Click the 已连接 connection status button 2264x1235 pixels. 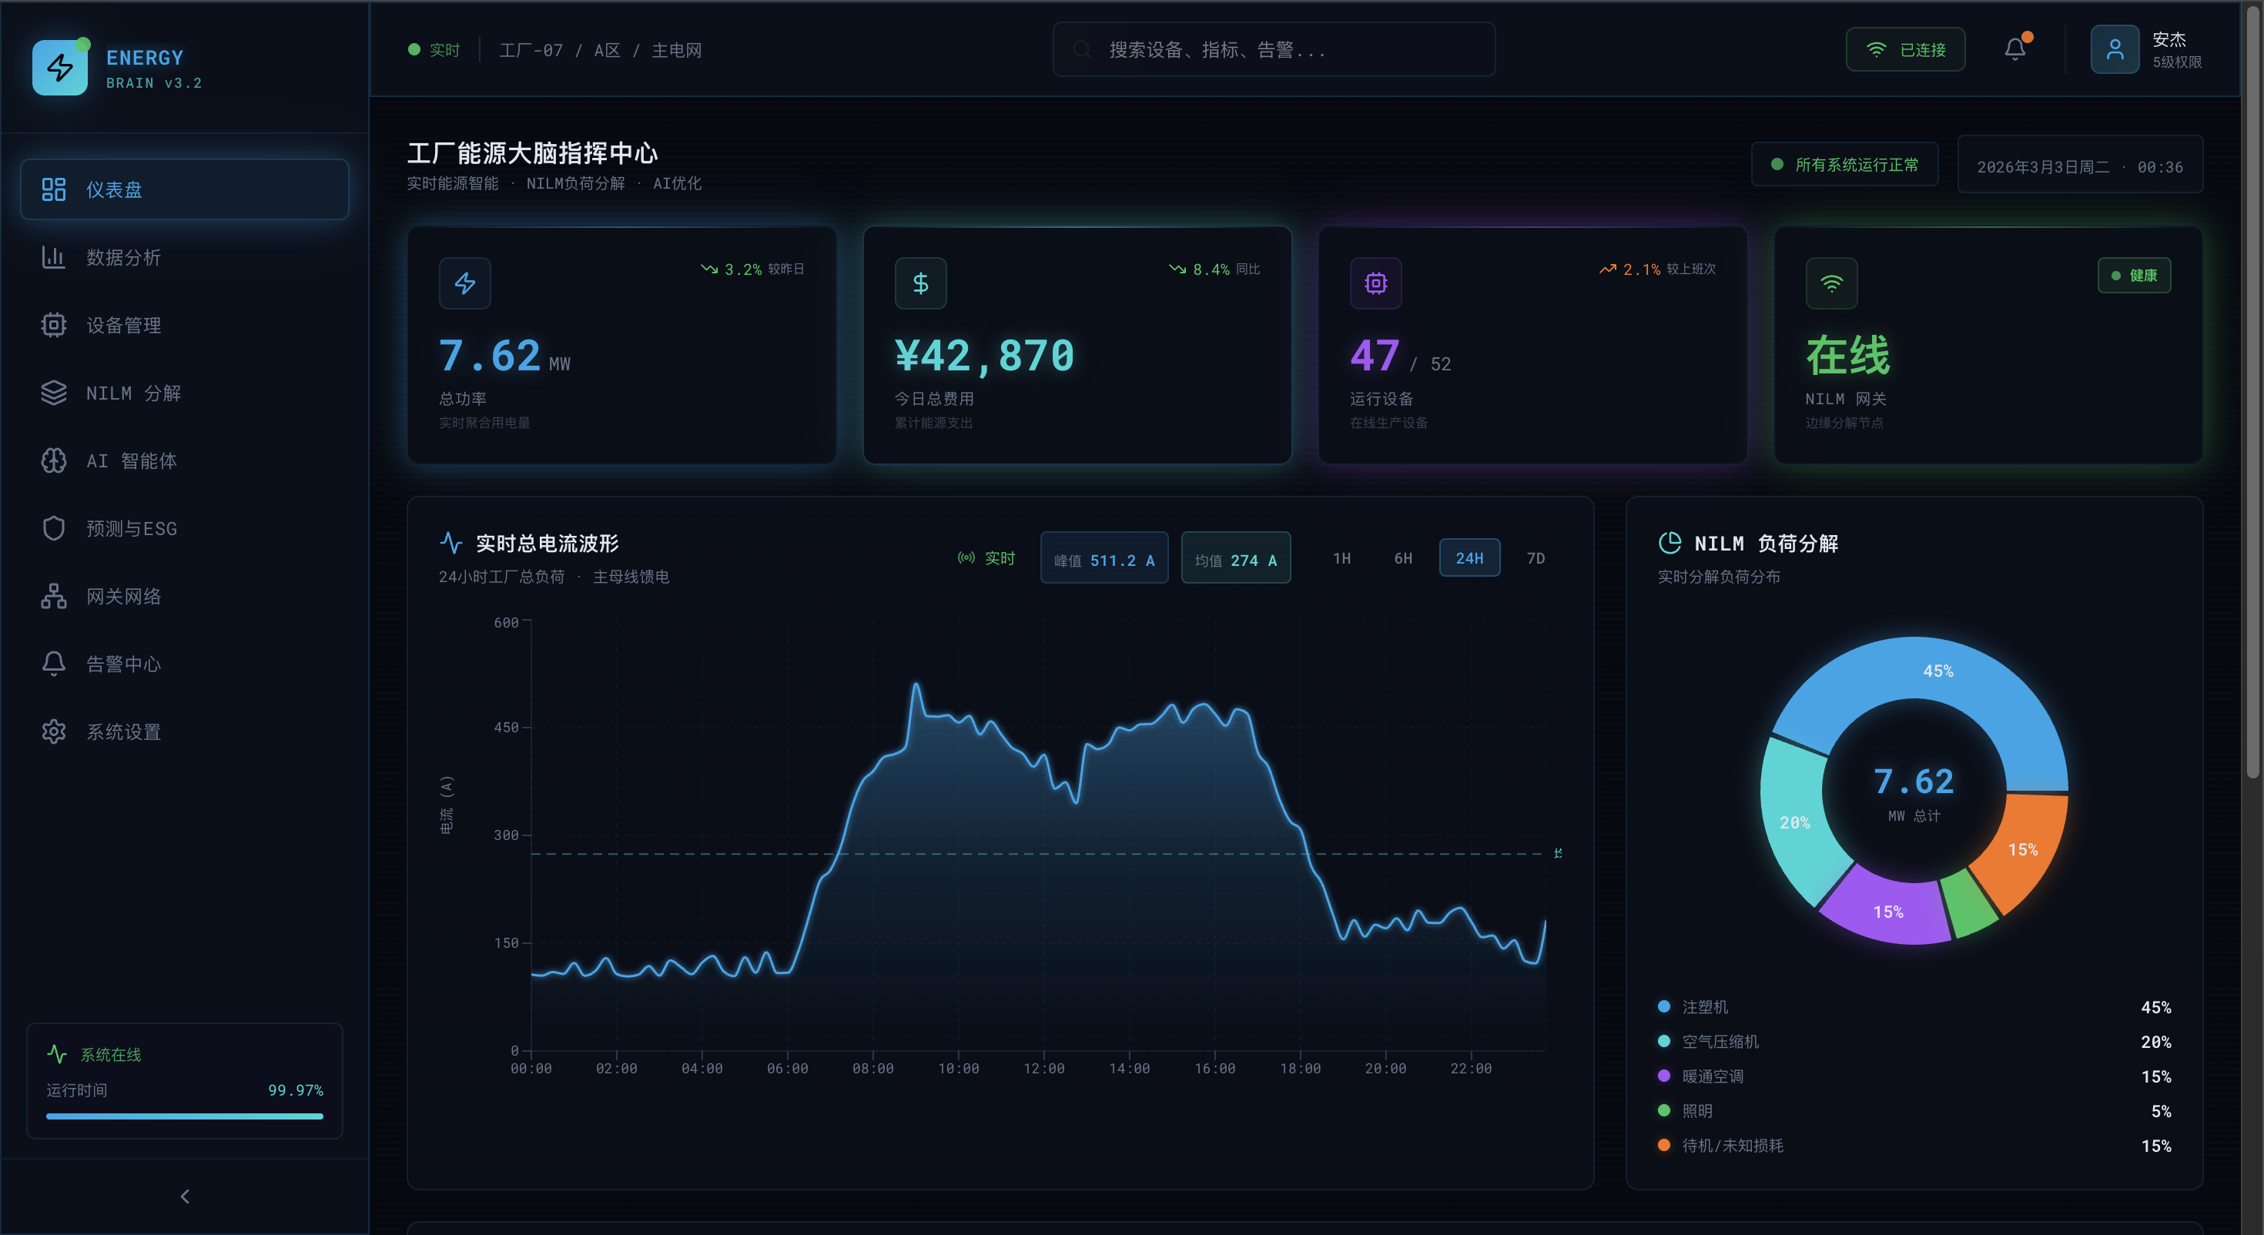tap(1904, 50)
